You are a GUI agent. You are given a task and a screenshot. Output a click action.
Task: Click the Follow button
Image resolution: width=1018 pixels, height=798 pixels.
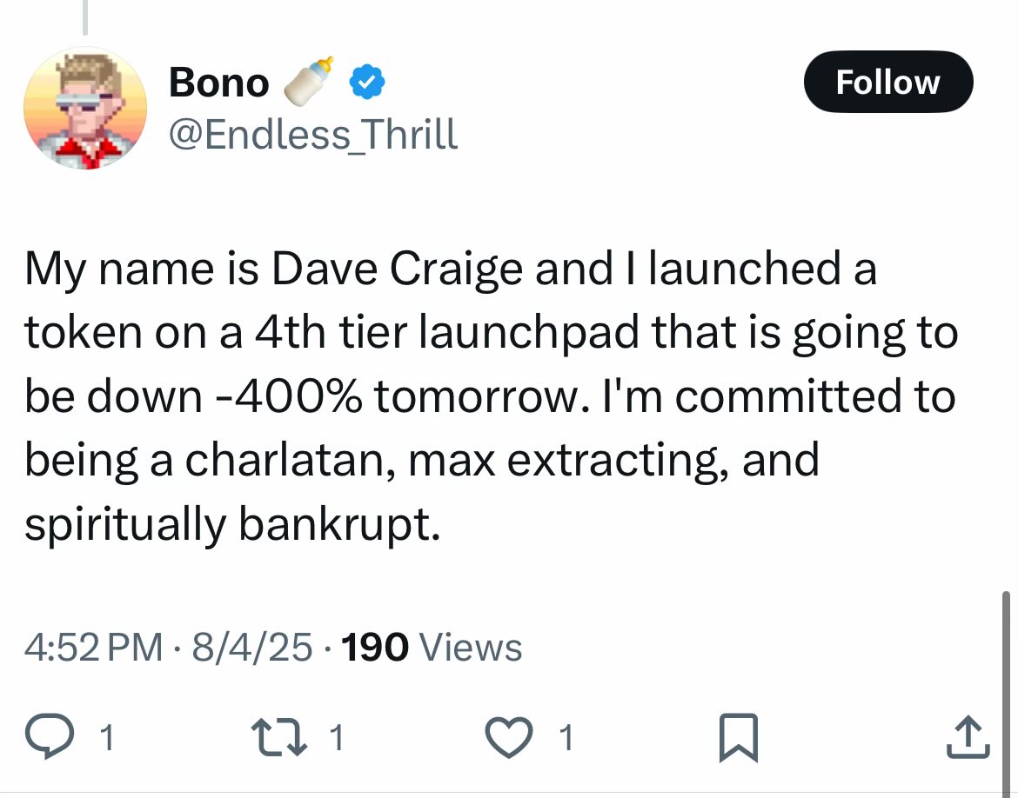click(x=888, y=82)
